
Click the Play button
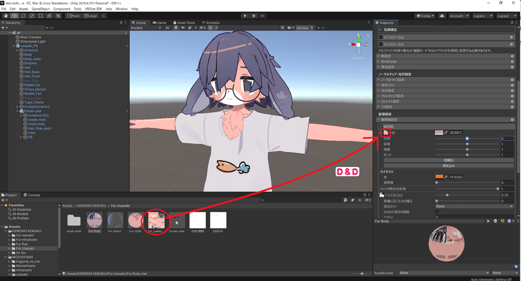coord(245,16)
